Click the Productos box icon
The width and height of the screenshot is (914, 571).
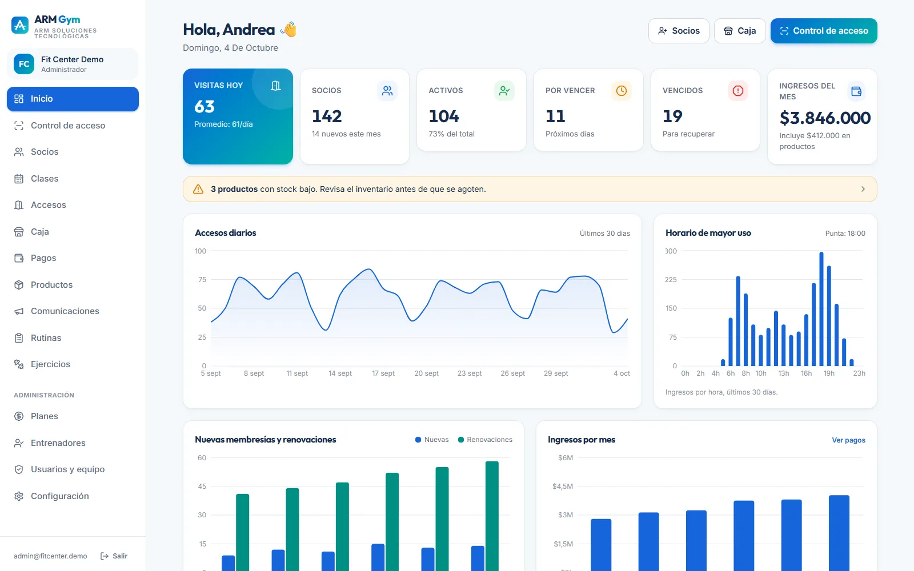[19, 285]
